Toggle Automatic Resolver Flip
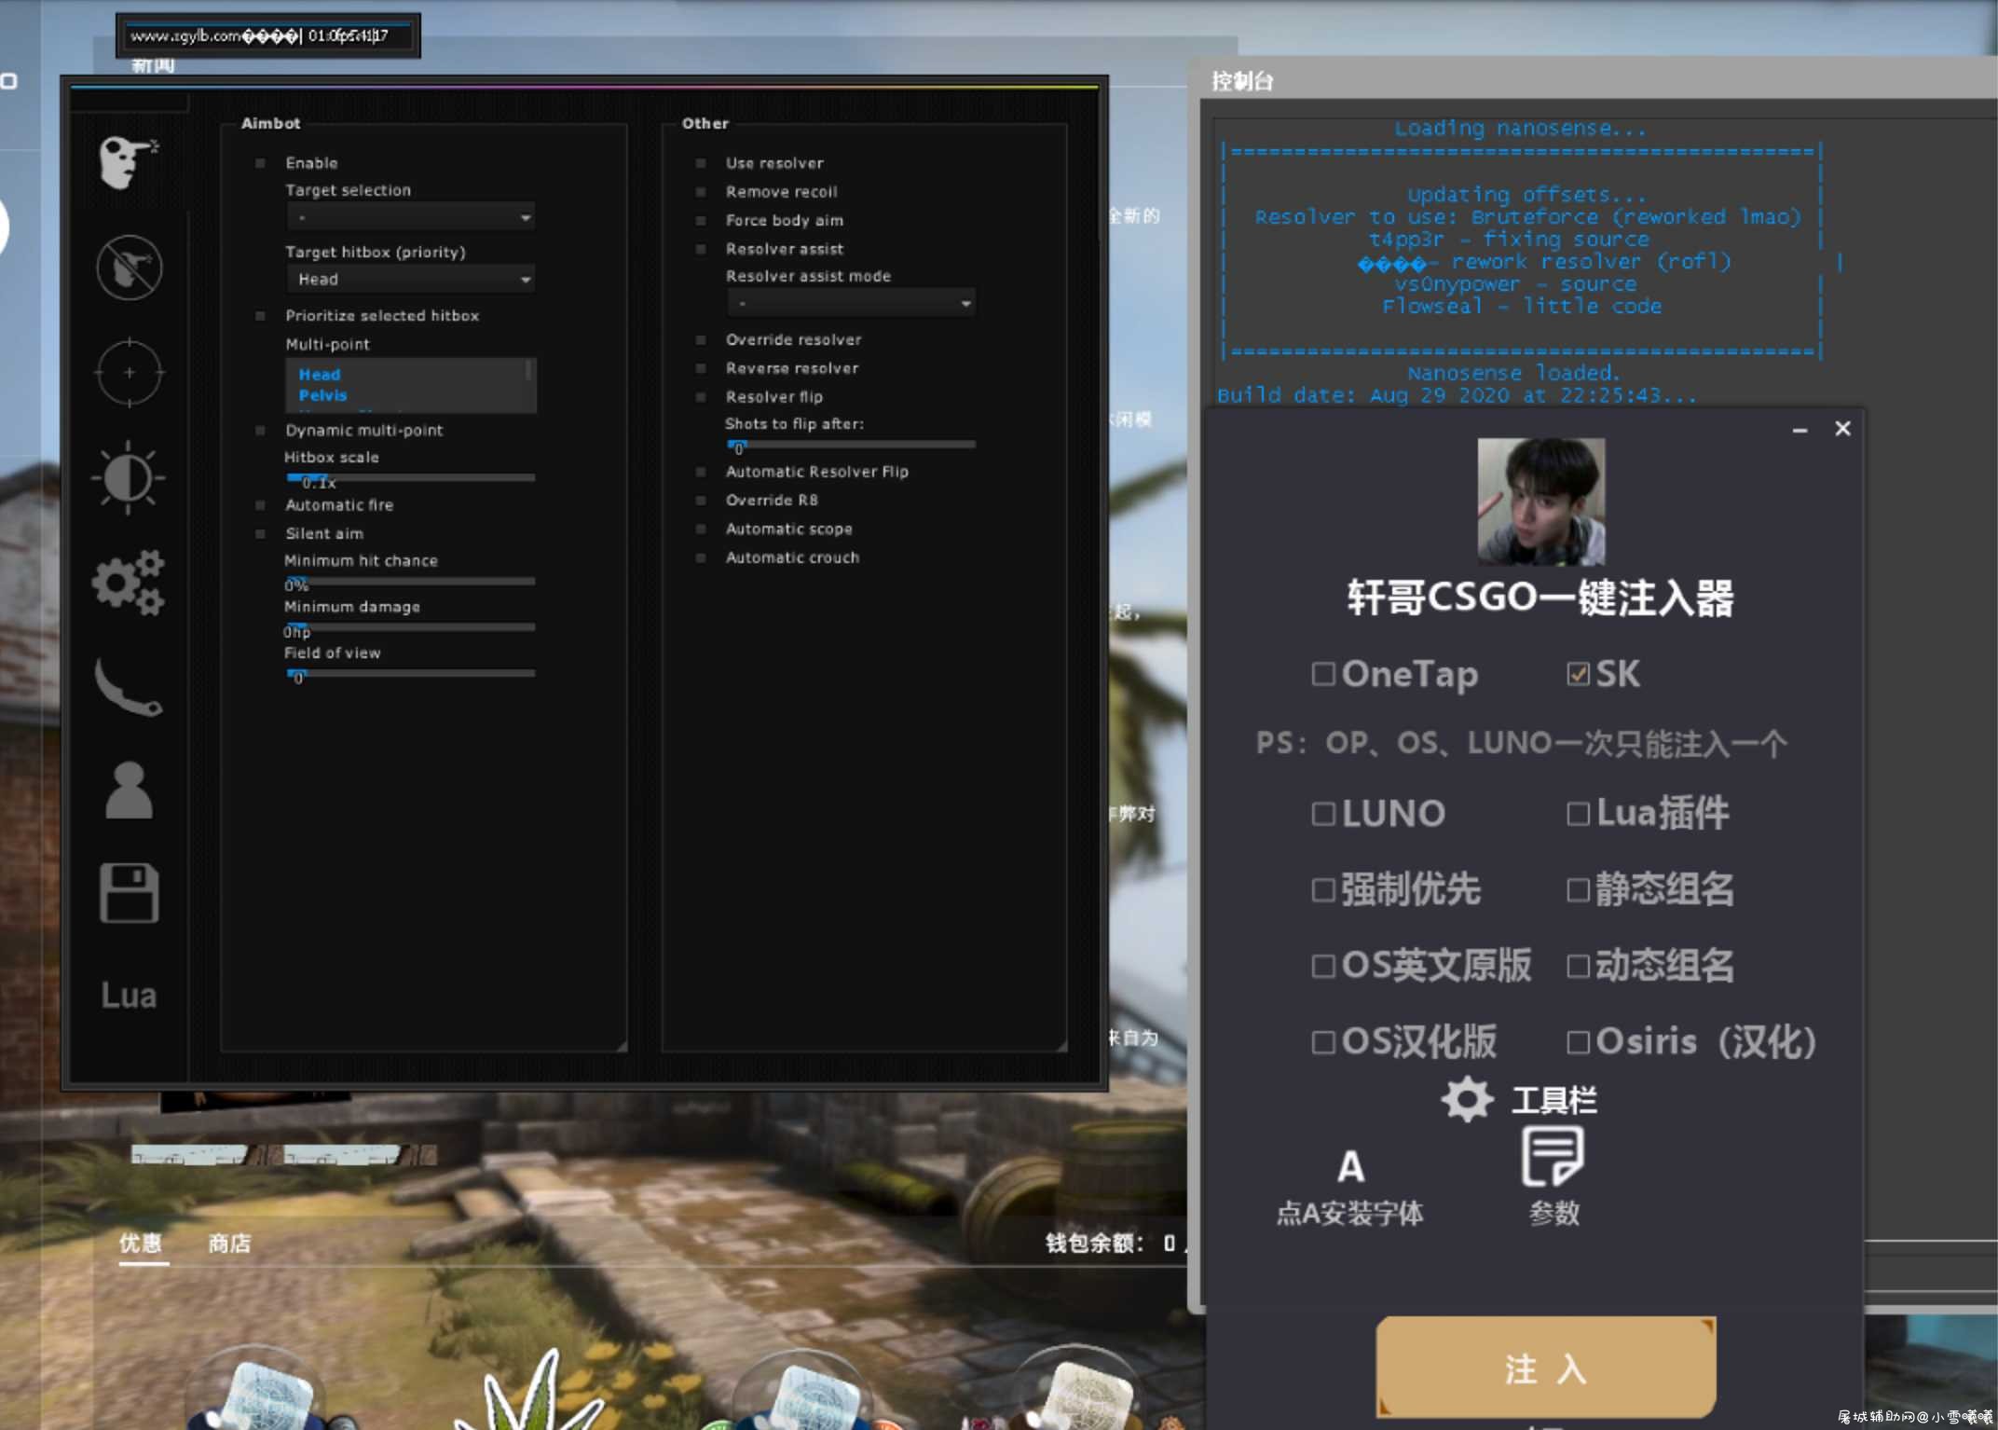Viewport: 1998px width, 1430px height. [701, 472]
